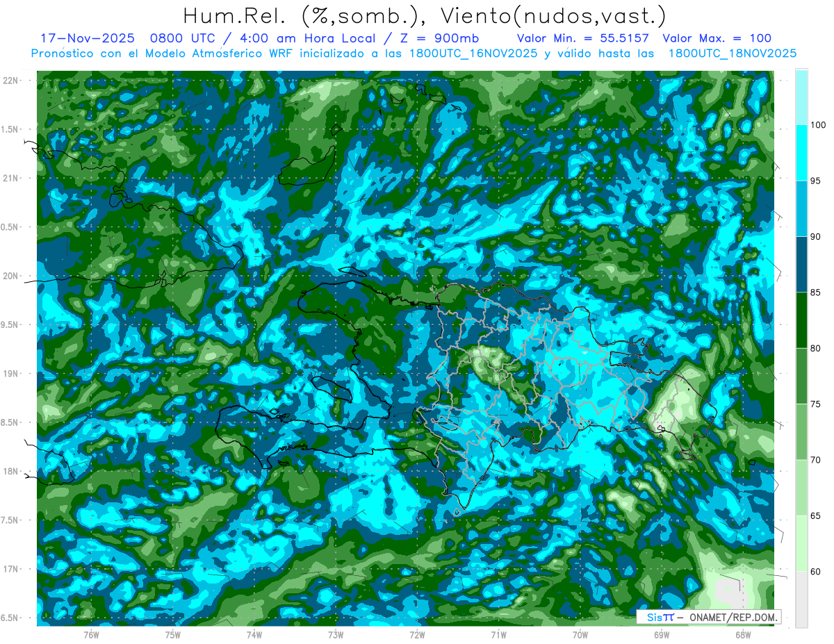
Task: Click the 70W longitude label
Action: pos(580,635)
